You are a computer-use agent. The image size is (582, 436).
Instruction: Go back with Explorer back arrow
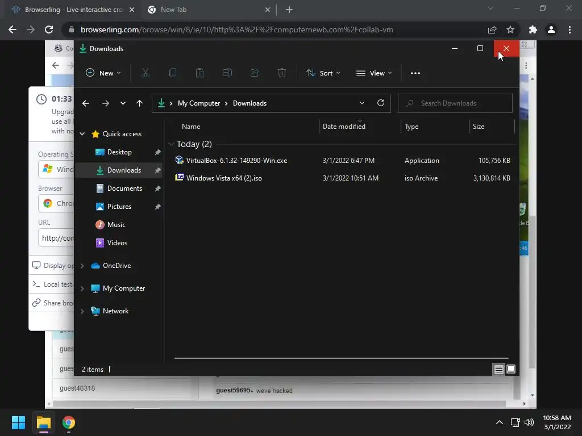[x=86, y=103]
